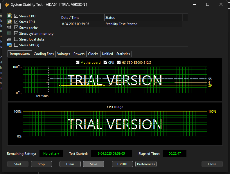
Task: Enable the Stress local disks checkbox
Action: coord(16,39)
